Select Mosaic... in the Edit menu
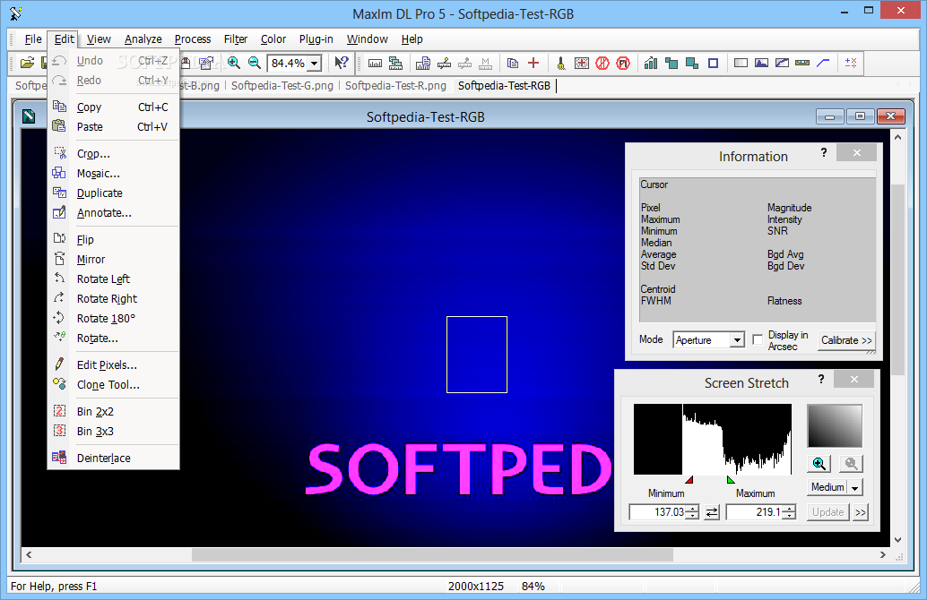927x600 pixels. (113, 173)
